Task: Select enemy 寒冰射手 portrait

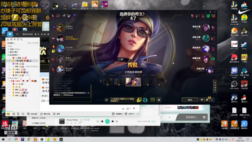Action: 206,49
